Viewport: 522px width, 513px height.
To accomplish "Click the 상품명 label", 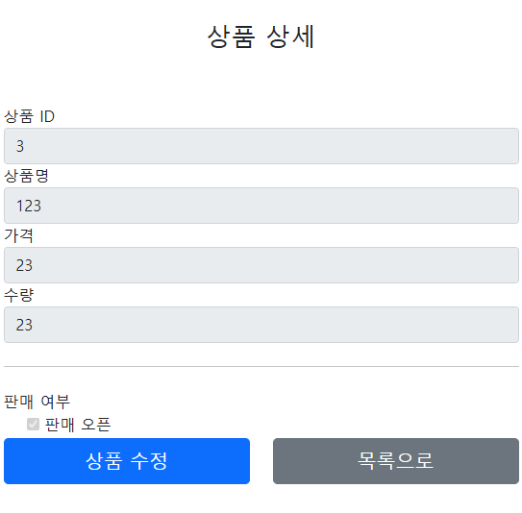I will pos(26,176).
